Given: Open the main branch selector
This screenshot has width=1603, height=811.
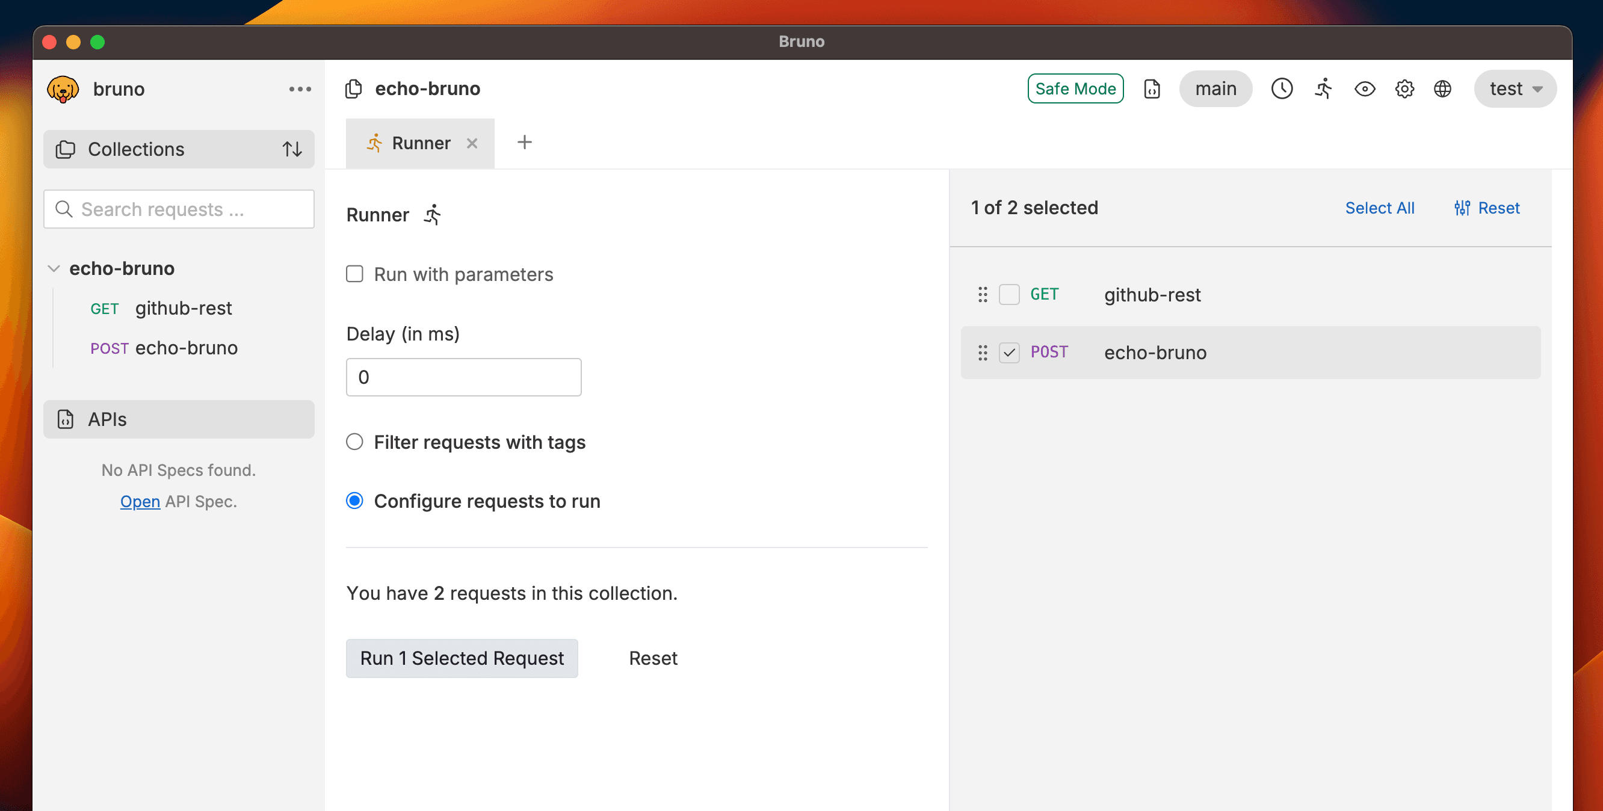Looking at the screenshot, I should pyautogui.click(x=1215, y=89).
